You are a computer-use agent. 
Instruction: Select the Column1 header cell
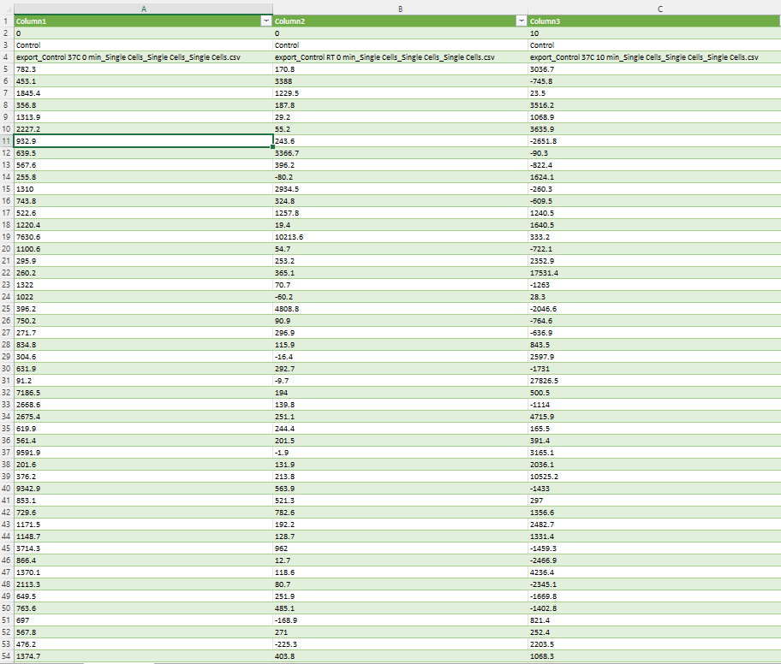[x=144, y=21]
